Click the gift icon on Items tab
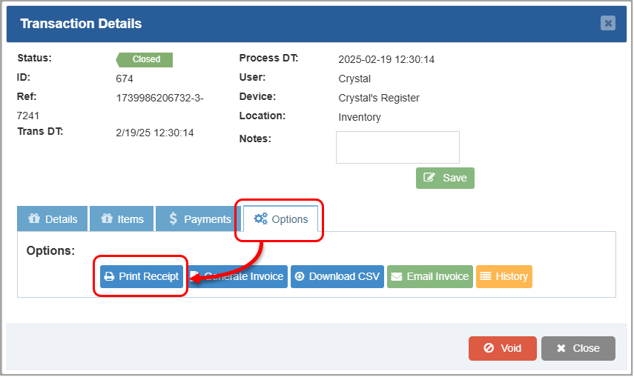The height and width of the screenshot is (377, 634). tap(107, 218)
